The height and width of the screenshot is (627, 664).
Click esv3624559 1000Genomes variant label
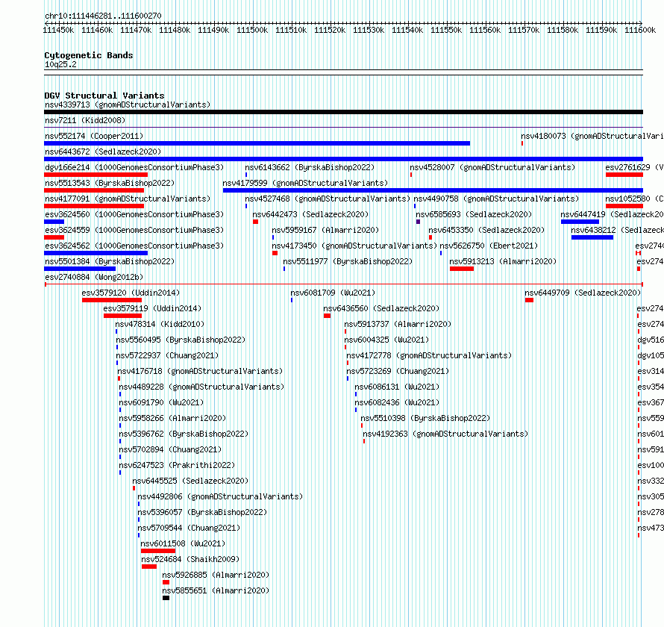tap(134, 230)
